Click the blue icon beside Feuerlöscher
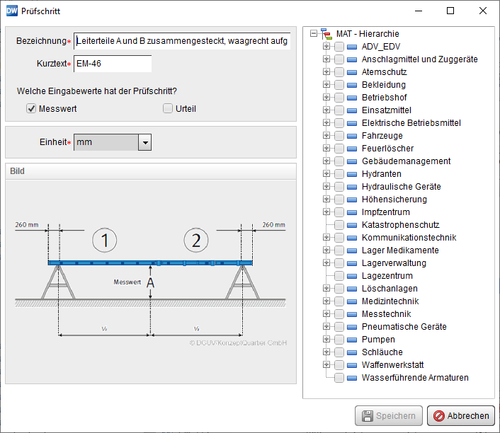 coord(353,149)
